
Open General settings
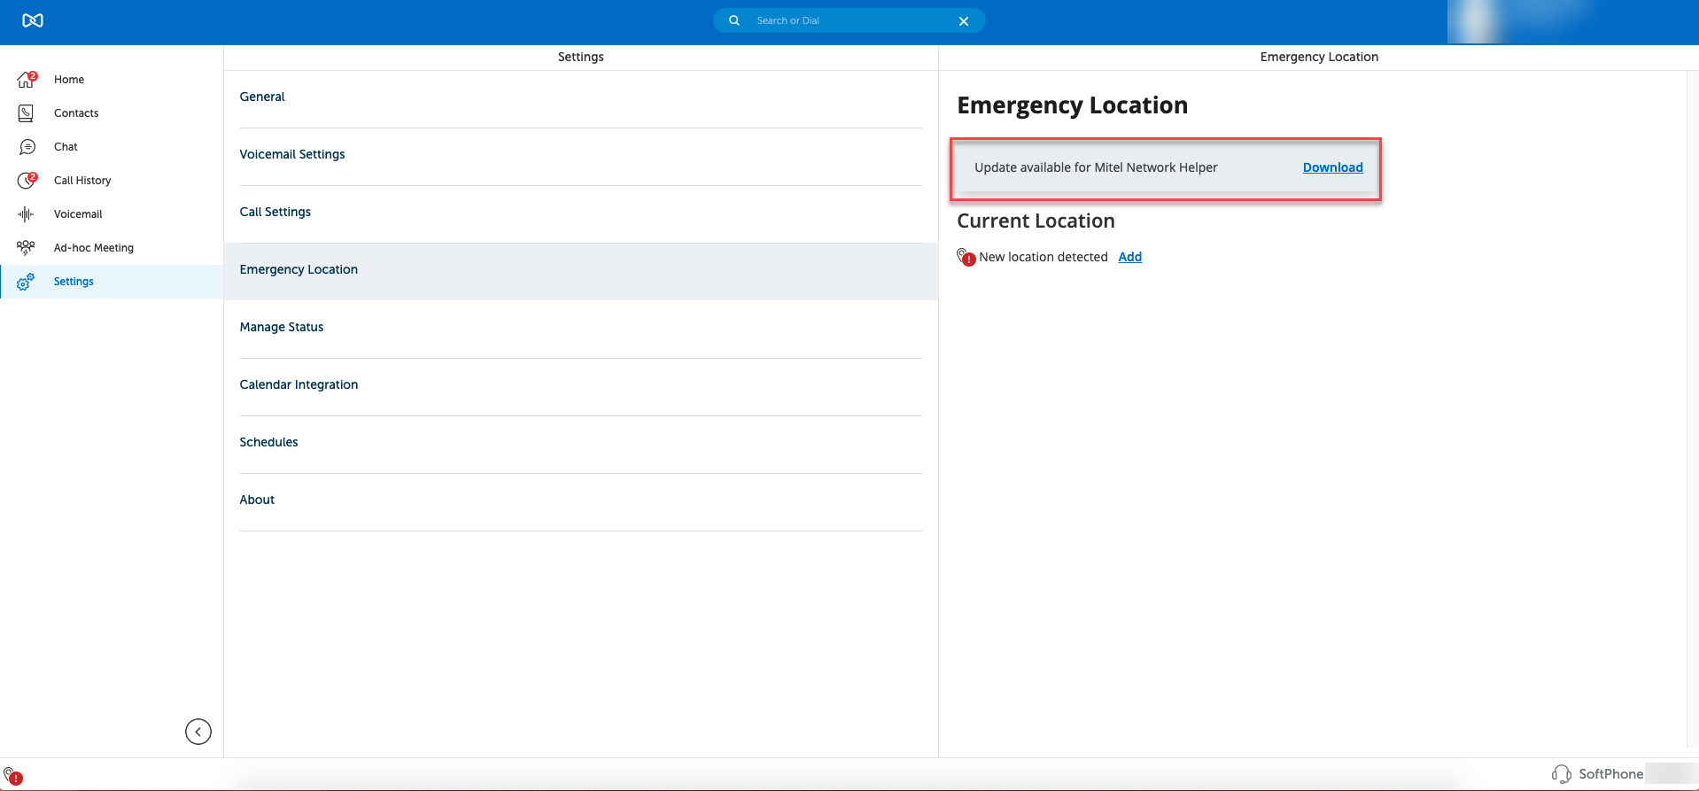pos(262,97)
